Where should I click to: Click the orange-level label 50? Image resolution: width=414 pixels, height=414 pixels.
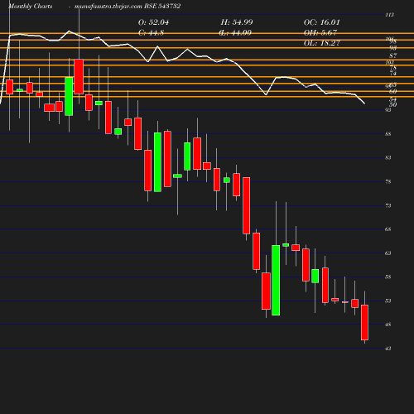(x=393, y=104)
